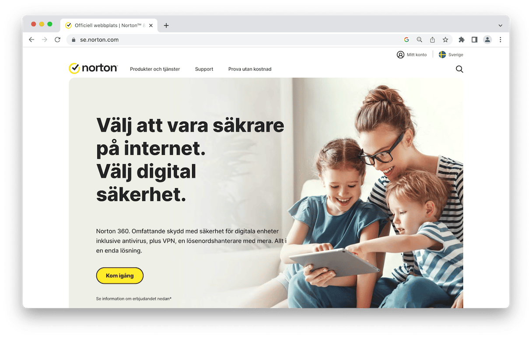Click the Norton logo
532x338 pixels.
[93, 68]
